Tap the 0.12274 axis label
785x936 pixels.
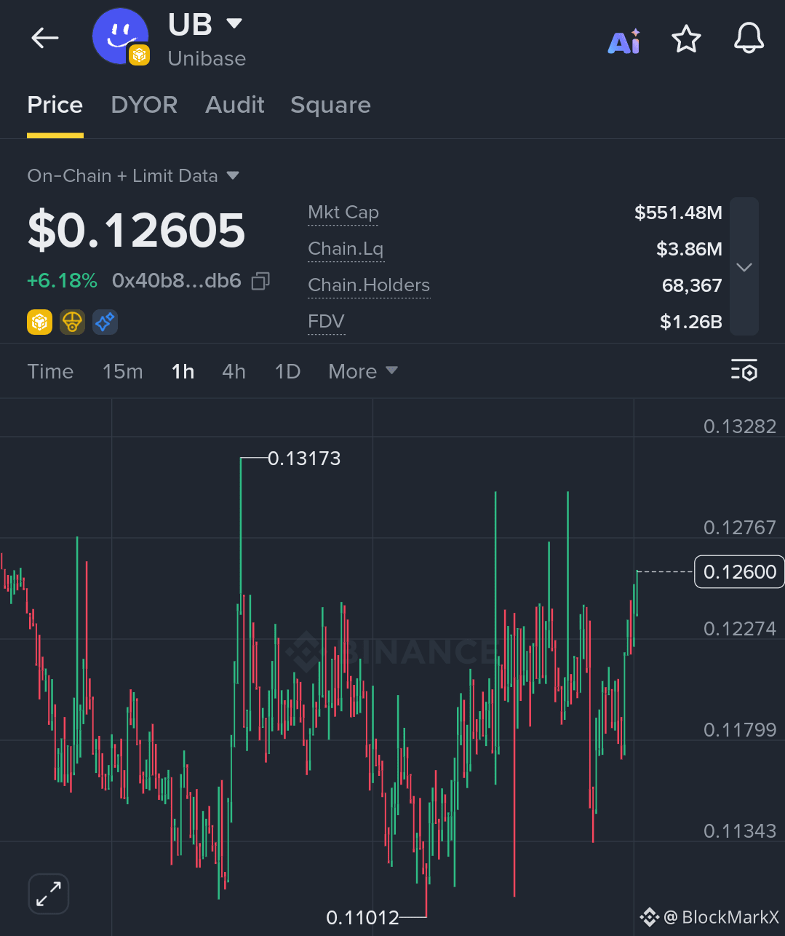click(x=740, y=629)
